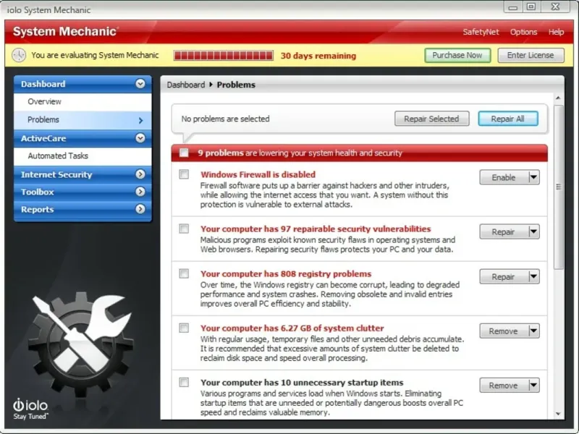Click the iolo Stay Tuned logo
The height and width of the screenshot is (434, 579).
coord(30,409)
